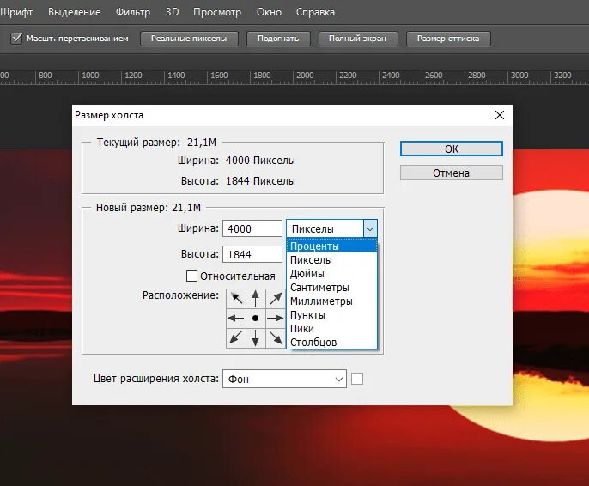The image size is (589, 486).
Task: Click the horizontal ruler at 2000
Action: tap(305, 76)
